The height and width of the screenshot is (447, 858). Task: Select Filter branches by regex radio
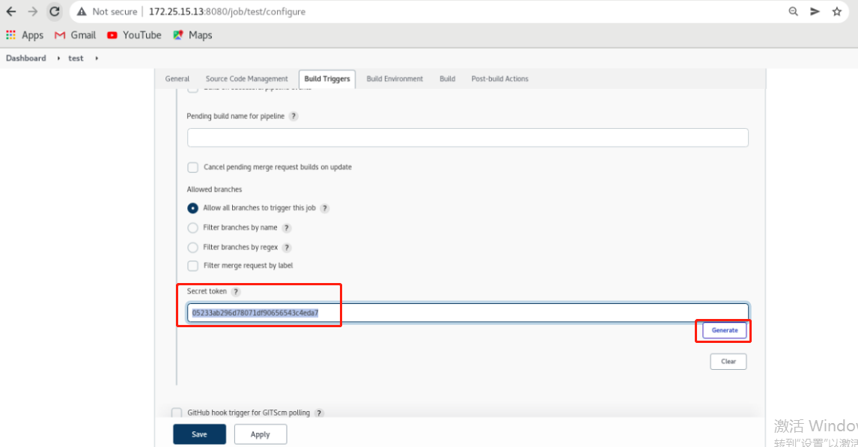click(192, 248)
